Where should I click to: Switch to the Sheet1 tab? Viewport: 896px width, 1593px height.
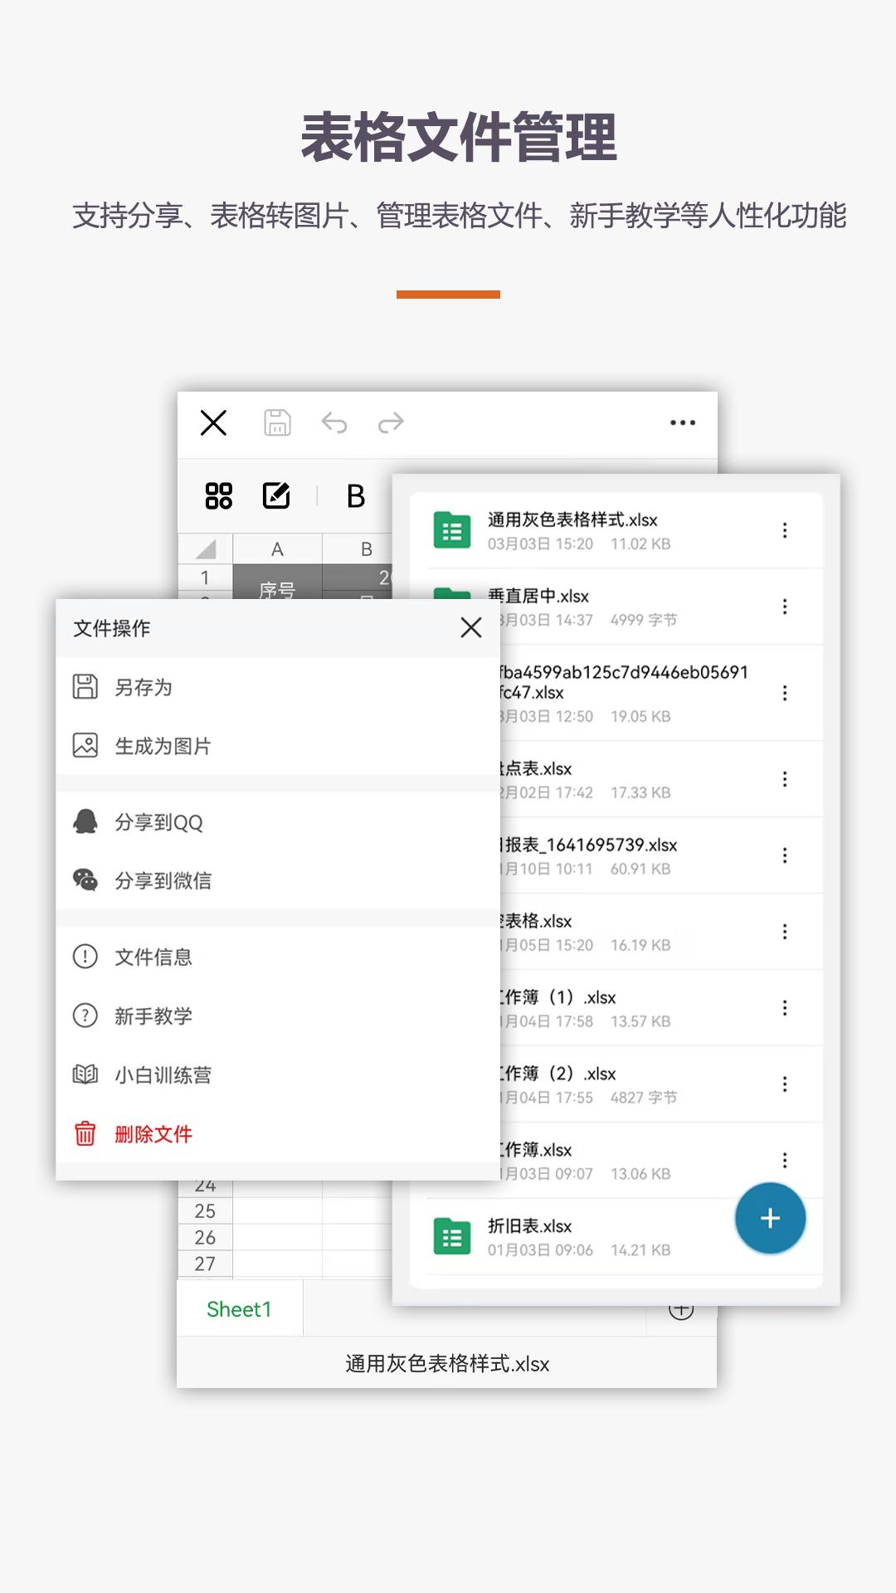tap(239, 1309)
